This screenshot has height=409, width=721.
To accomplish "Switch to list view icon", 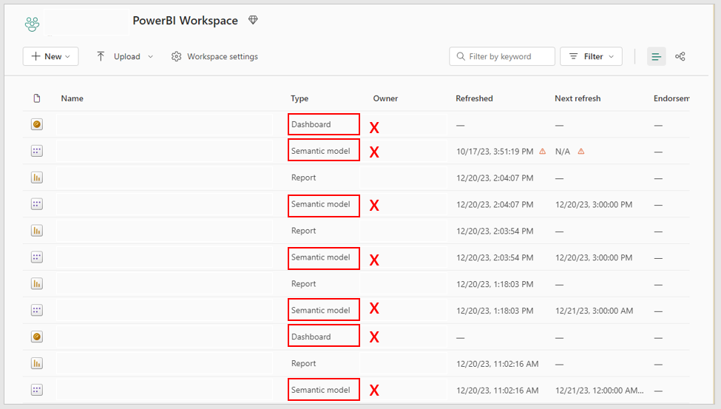I will 656,57.
